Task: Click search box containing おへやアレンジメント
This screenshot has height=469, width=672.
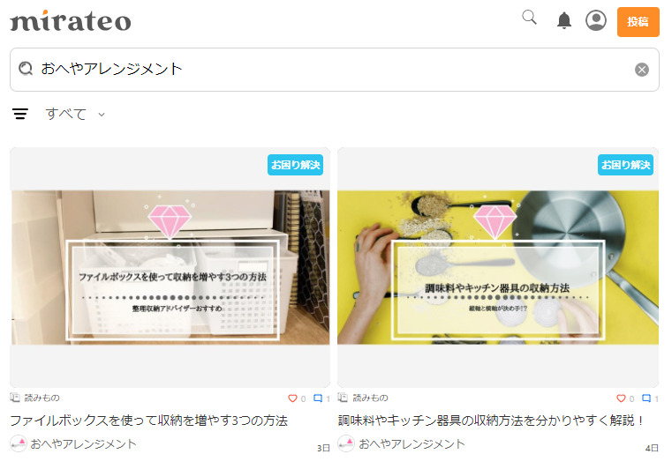Action: point(335,70)
